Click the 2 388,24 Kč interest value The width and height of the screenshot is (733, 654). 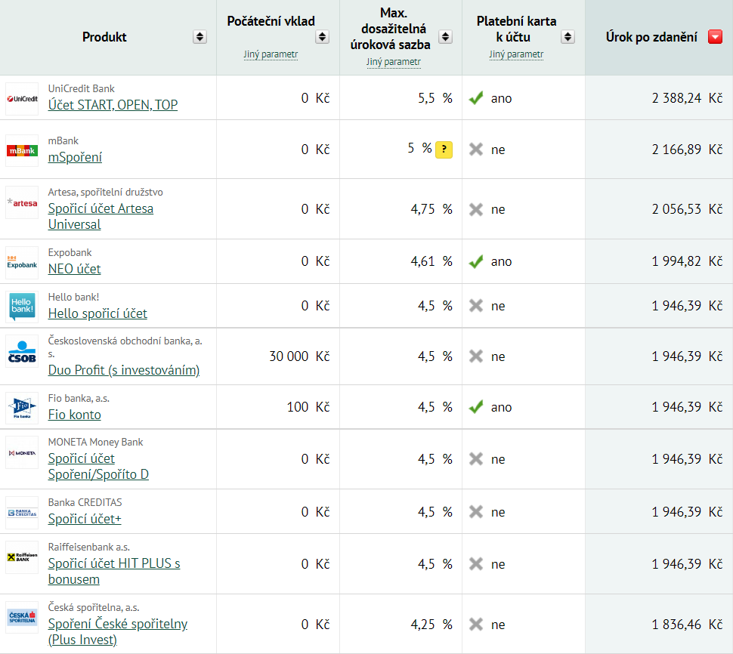point(687,98)
